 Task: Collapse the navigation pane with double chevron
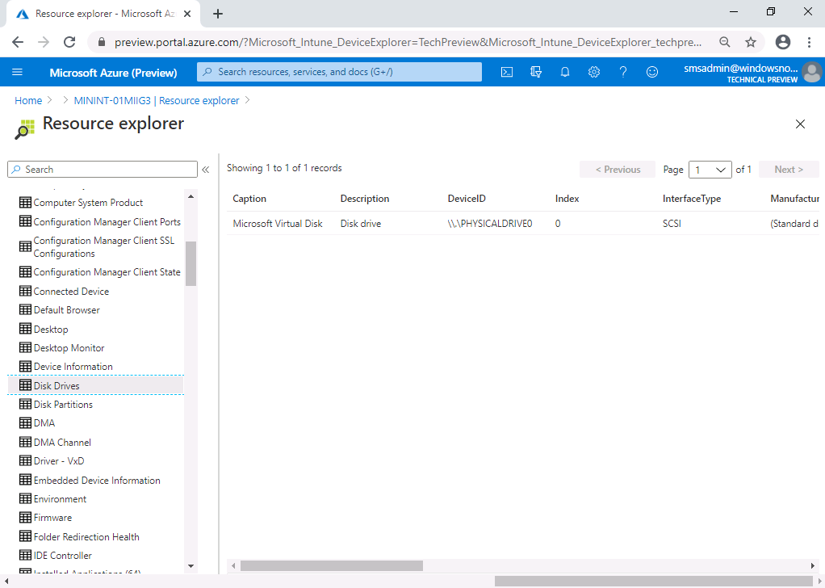pyautogui.click(x=206, y=170)
